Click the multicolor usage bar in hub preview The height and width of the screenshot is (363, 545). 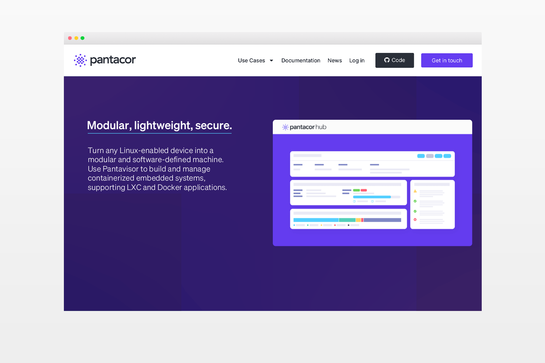click(x=347, y=220)
